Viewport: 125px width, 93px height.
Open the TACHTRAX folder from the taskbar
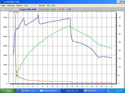tap(94, 91)
